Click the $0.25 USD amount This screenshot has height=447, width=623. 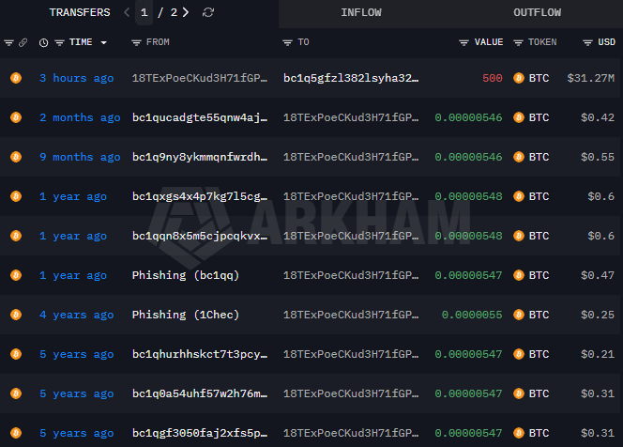pyautogui.click(x=598, y=315)
